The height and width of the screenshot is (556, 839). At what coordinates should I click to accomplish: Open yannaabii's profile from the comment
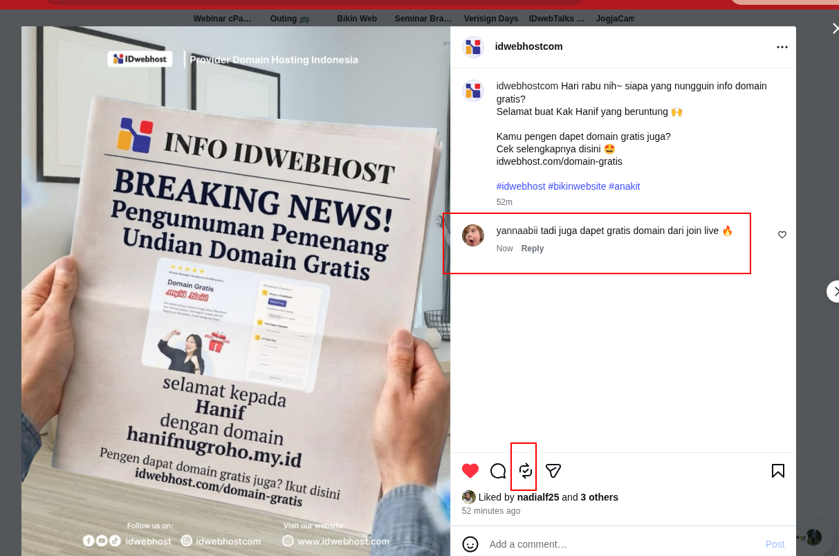point(517,231)
